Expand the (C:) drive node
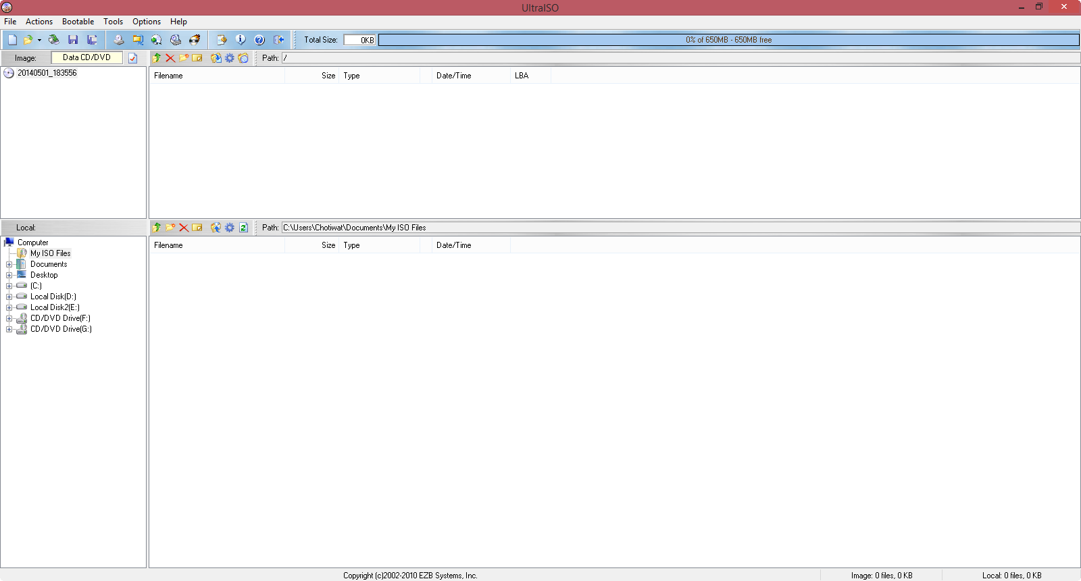1081x581 pixels. click(x=9, y=286)
